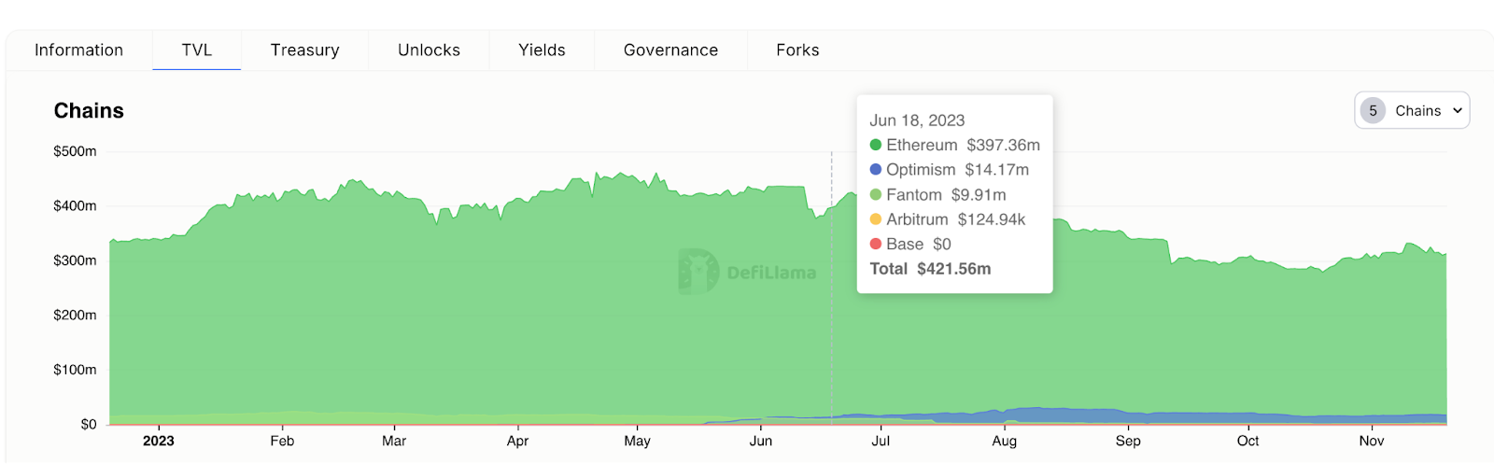Click the light green Fantom legend dot
The width and height of the screenshot is (1494, 464).
pyautogui.click(x=876, y=195)
